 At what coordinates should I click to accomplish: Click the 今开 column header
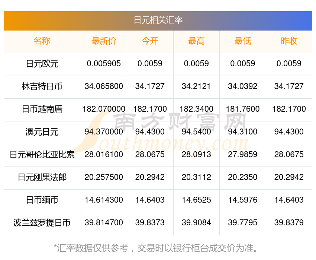[x=150, y=41]
